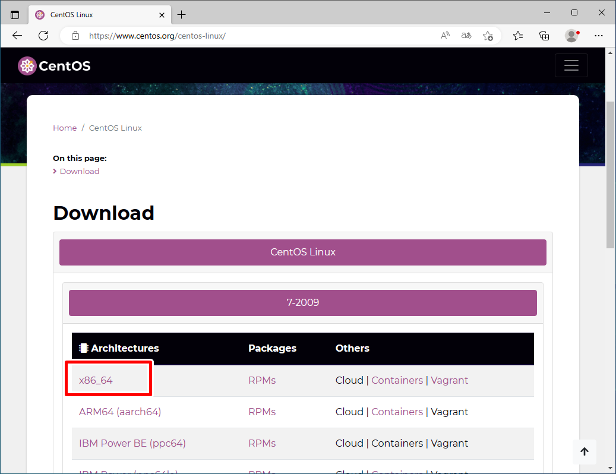The image size is (616, 474).
Task: Activate the Read aloud icon
Action: [x=445, y=36]
